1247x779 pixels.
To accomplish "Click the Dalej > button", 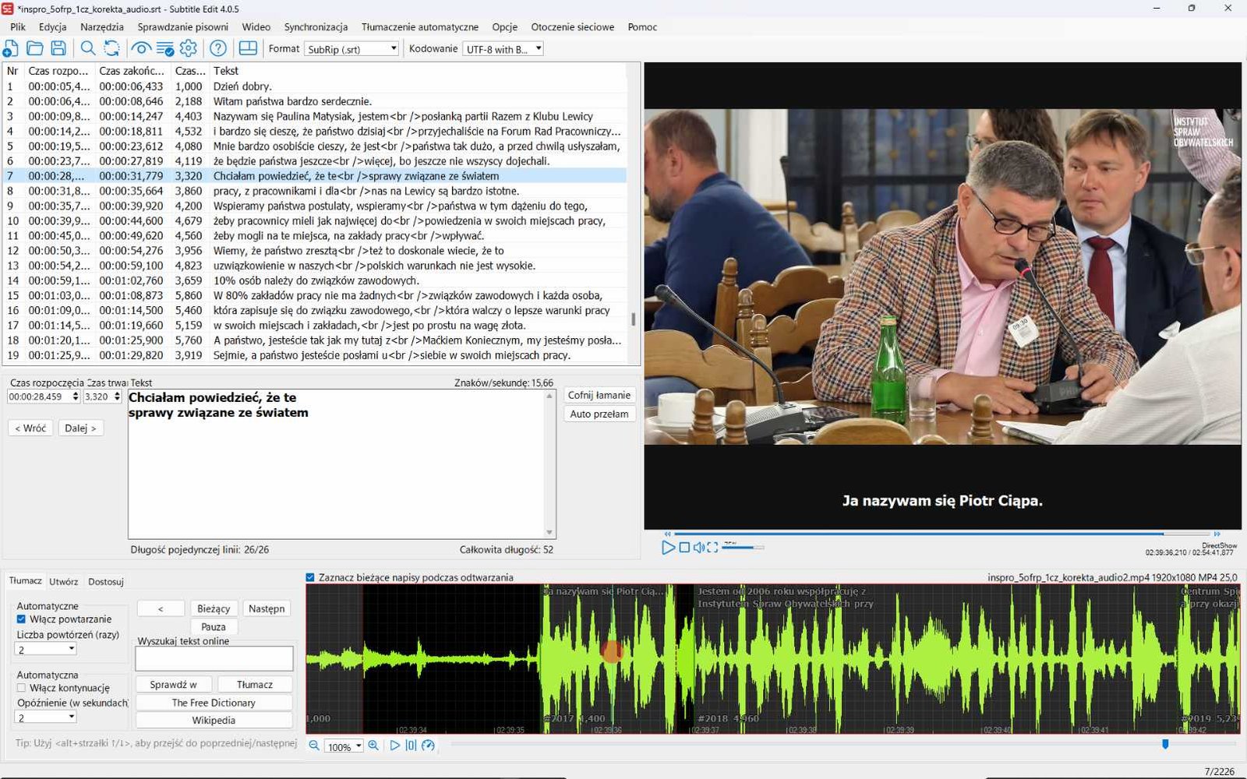I will click(80, 428).
